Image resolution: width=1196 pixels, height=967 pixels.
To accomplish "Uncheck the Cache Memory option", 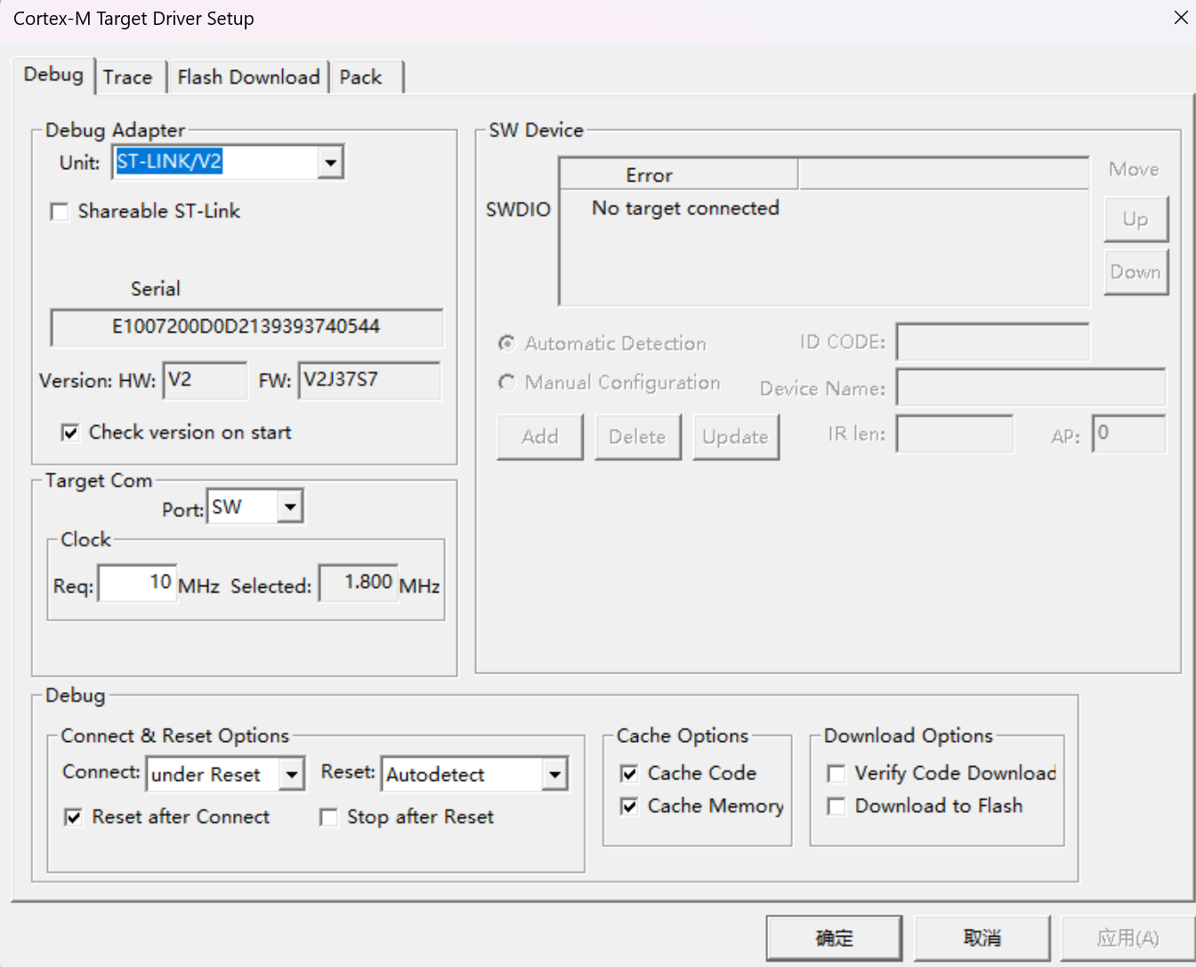I will tap(629, 807).
